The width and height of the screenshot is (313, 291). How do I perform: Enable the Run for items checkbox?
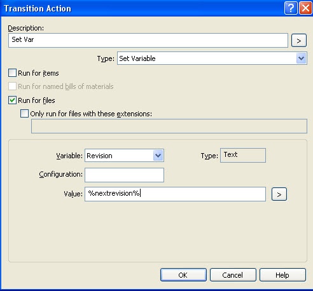coord(12,72)
